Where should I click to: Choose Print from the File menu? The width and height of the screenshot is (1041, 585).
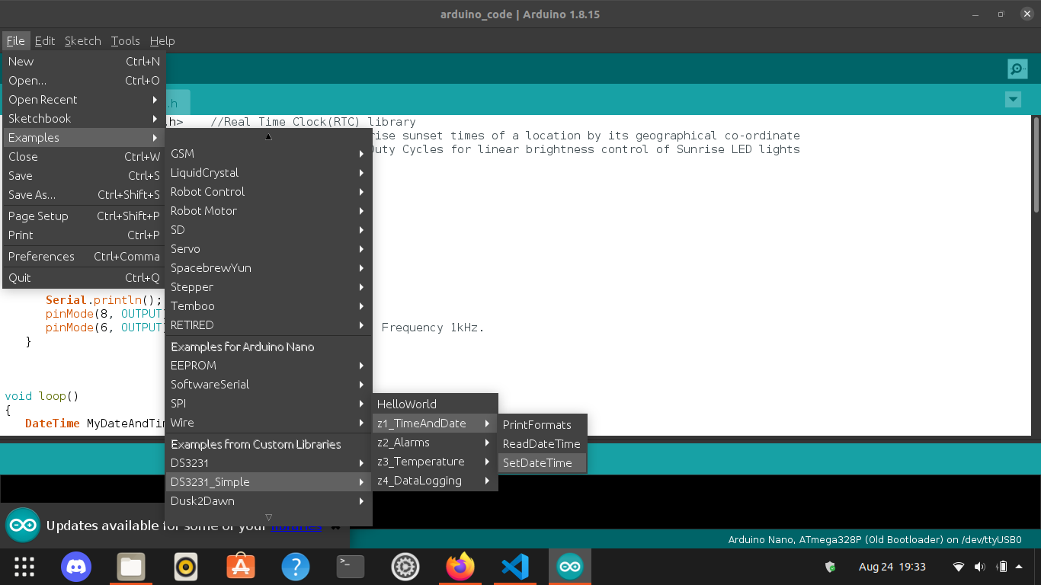(84, 235)
